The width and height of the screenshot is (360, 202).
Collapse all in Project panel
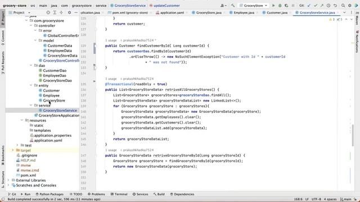pyautogui.click(x=61, y=12)
